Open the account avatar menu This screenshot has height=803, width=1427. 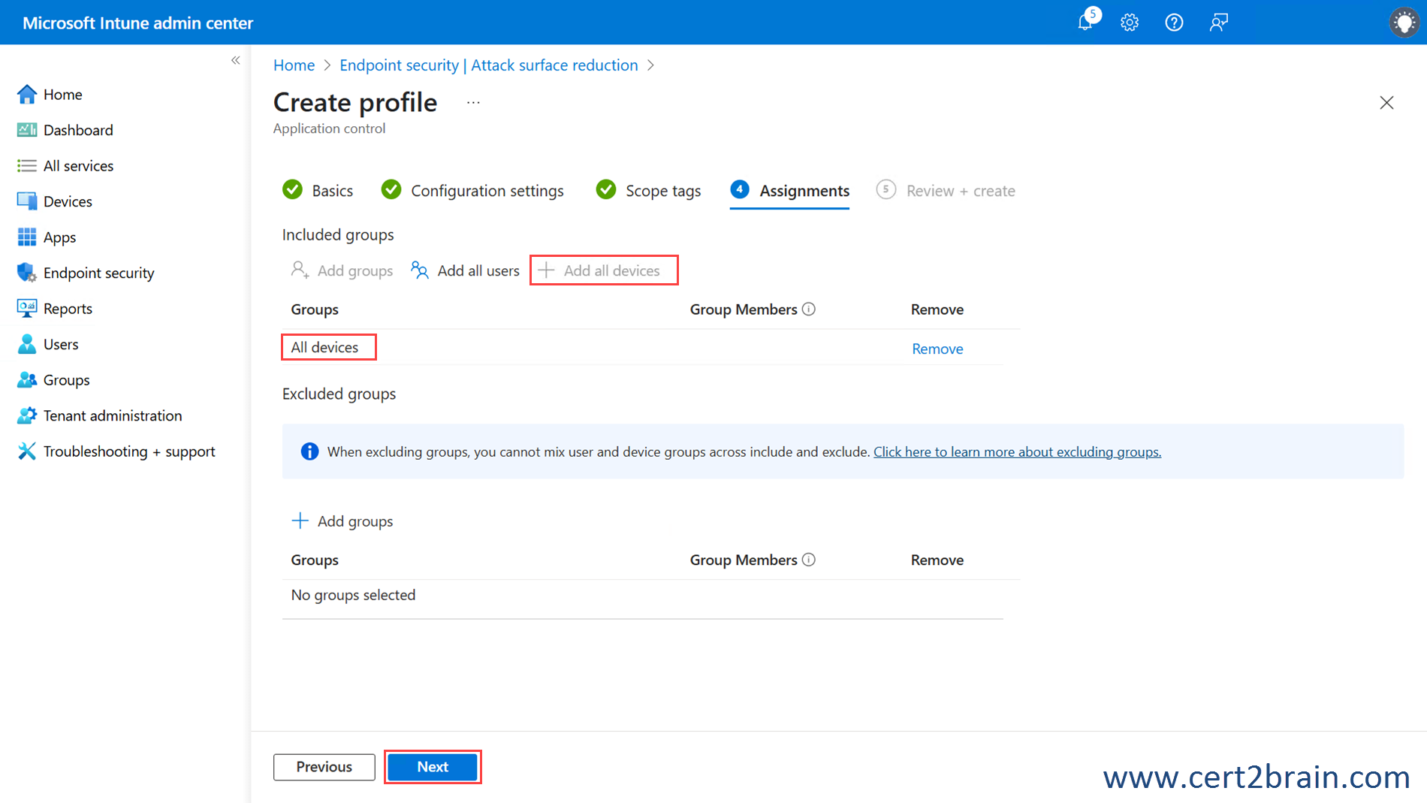point(1404,23)
